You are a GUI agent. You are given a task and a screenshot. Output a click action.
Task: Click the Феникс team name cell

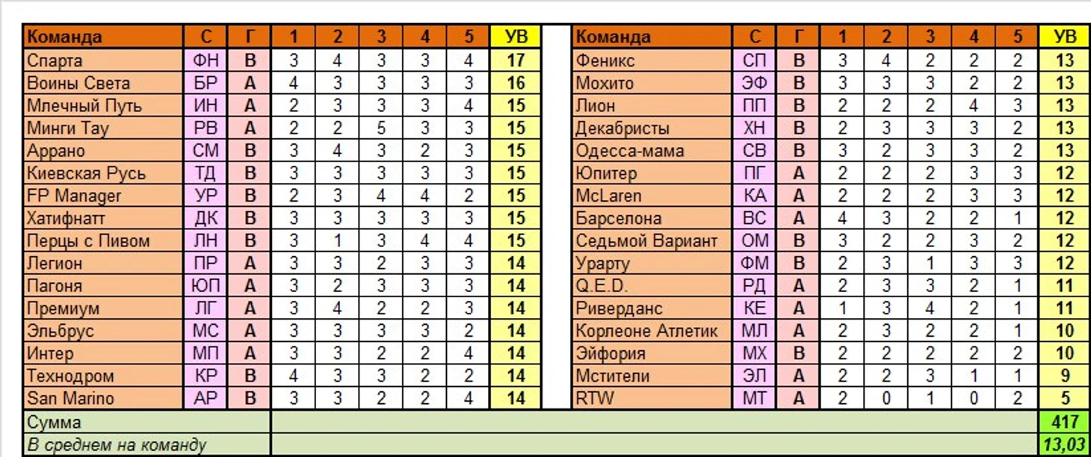[x=652, y=60]
